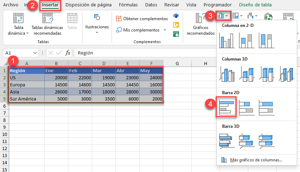Open the Diseño de tabla tab

point(255,5)
